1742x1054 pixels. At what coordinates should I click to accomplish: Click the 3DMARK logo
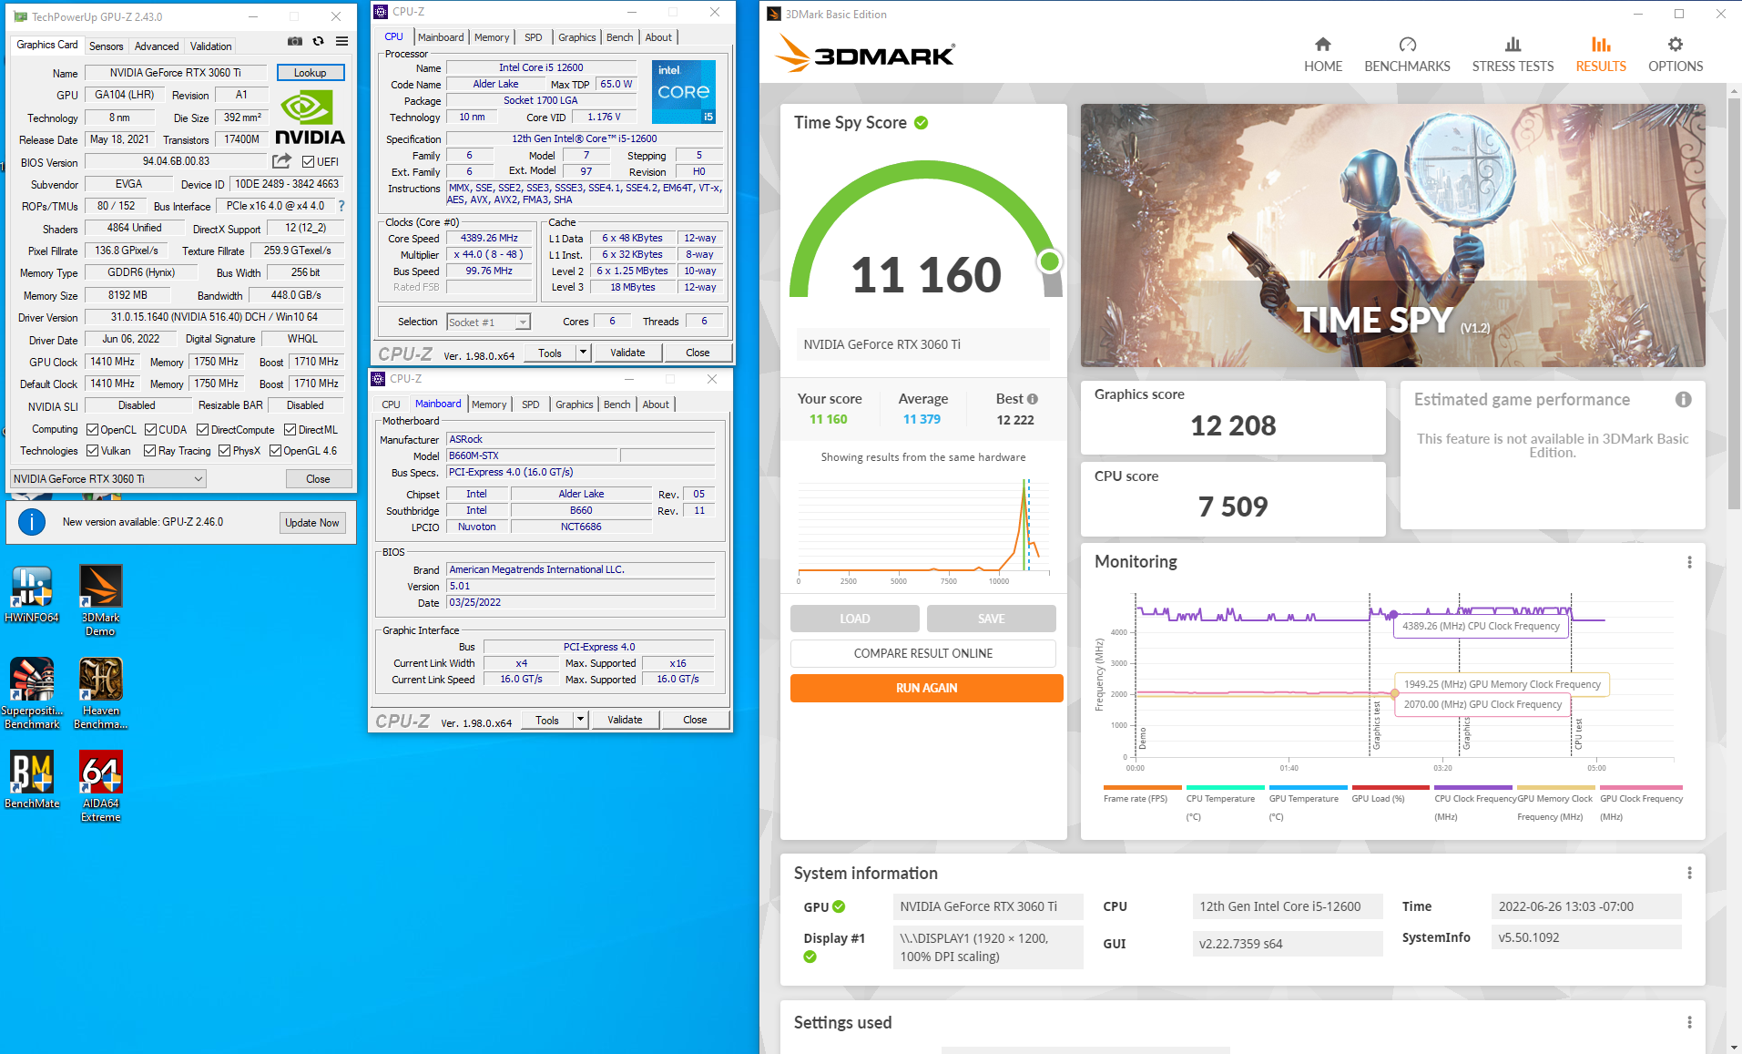(x=864, y=55)
